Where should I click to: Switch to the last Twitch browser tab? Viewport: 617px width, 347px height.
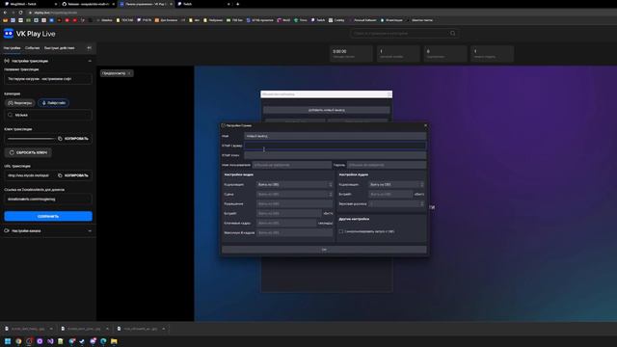coord(203,4)
